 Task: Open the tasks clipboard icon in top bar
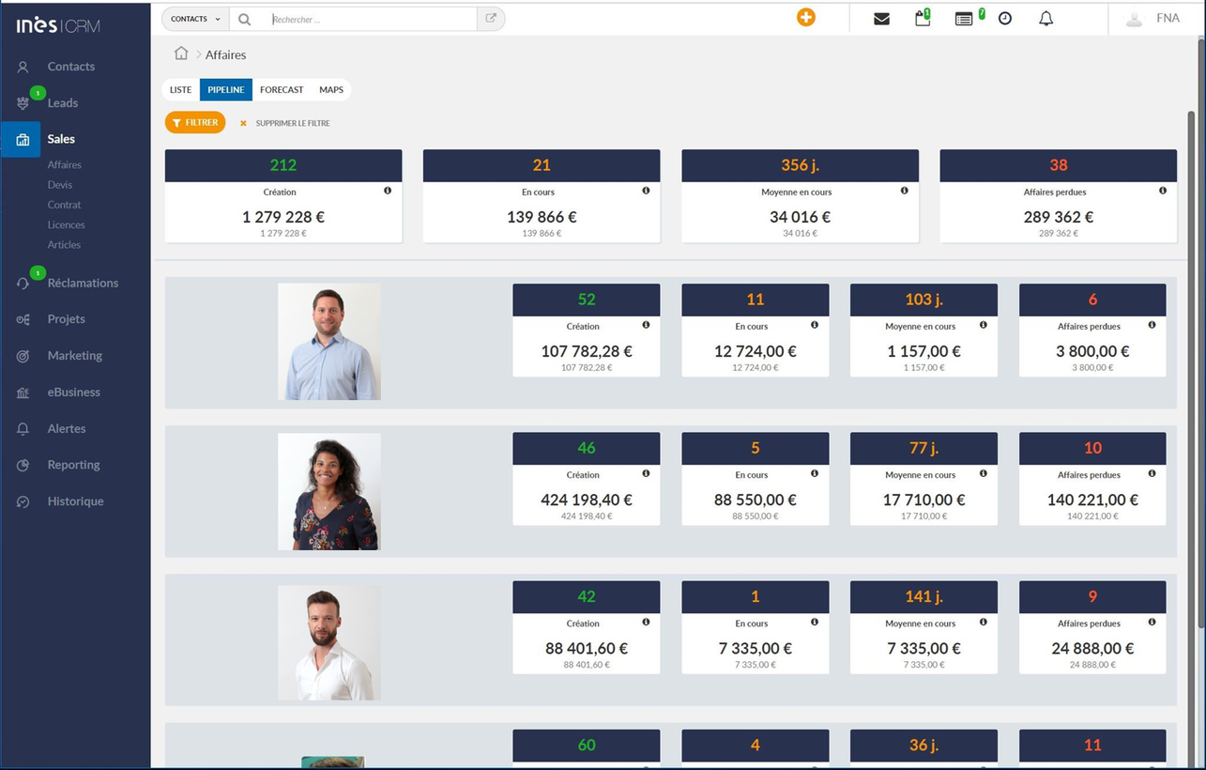[923, 18]
